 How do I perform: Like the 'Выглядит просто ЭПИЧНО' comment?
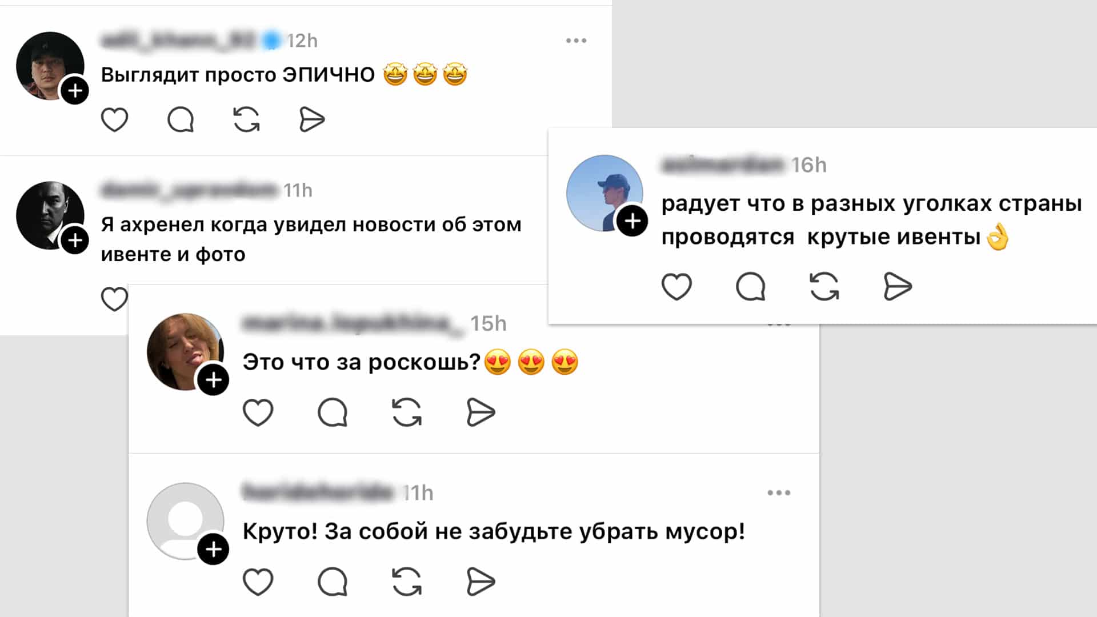coord(114,120)
